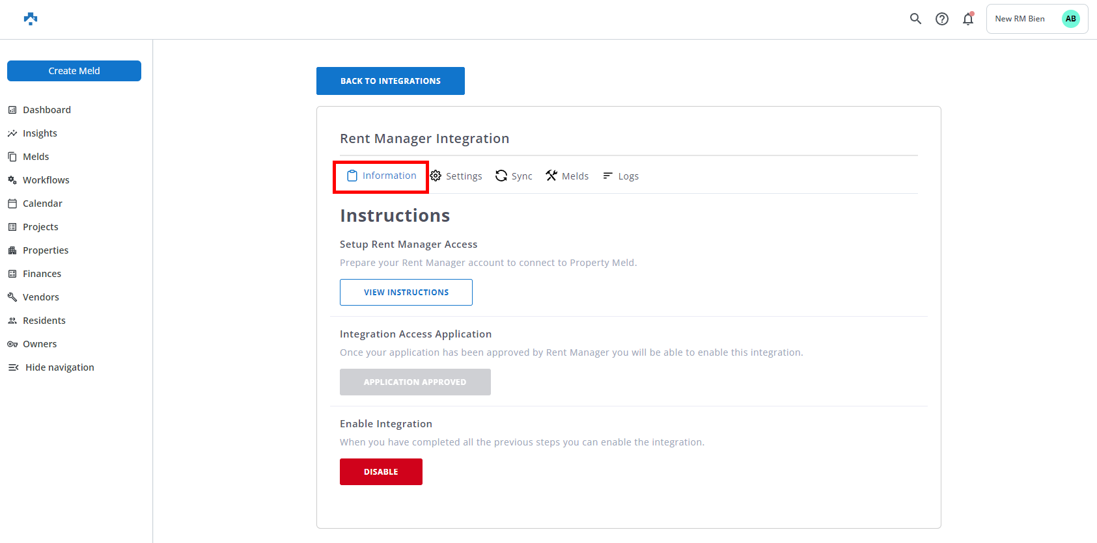Hide navigation sidebar
Screen dimensions: 1097x543
52,367
